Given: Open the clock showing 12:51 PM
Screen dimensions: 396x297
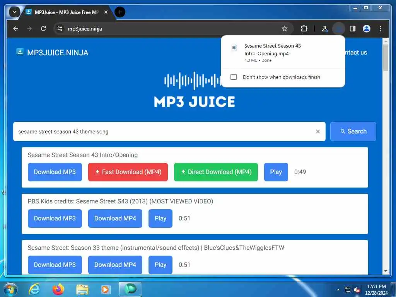Looking at the screenshot, I should point(376,290).
